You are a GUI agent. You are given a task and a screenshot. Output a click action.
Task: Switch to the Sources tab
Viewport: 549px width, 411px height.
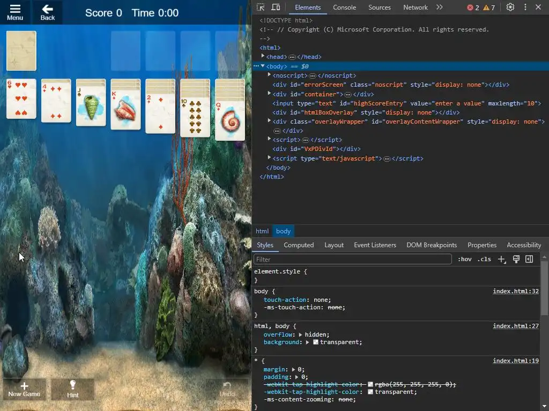(379, 7)
